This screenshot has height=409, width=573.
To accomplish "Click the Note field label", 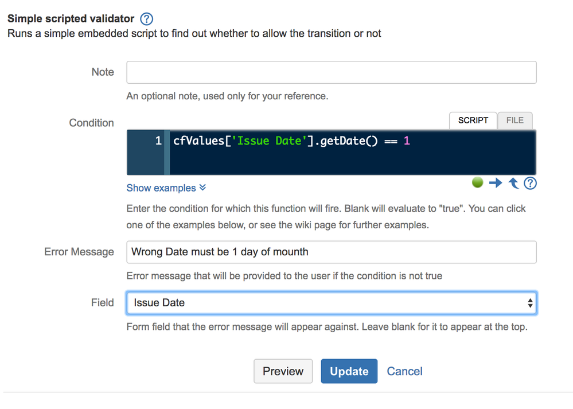I will tap(103, 72).
